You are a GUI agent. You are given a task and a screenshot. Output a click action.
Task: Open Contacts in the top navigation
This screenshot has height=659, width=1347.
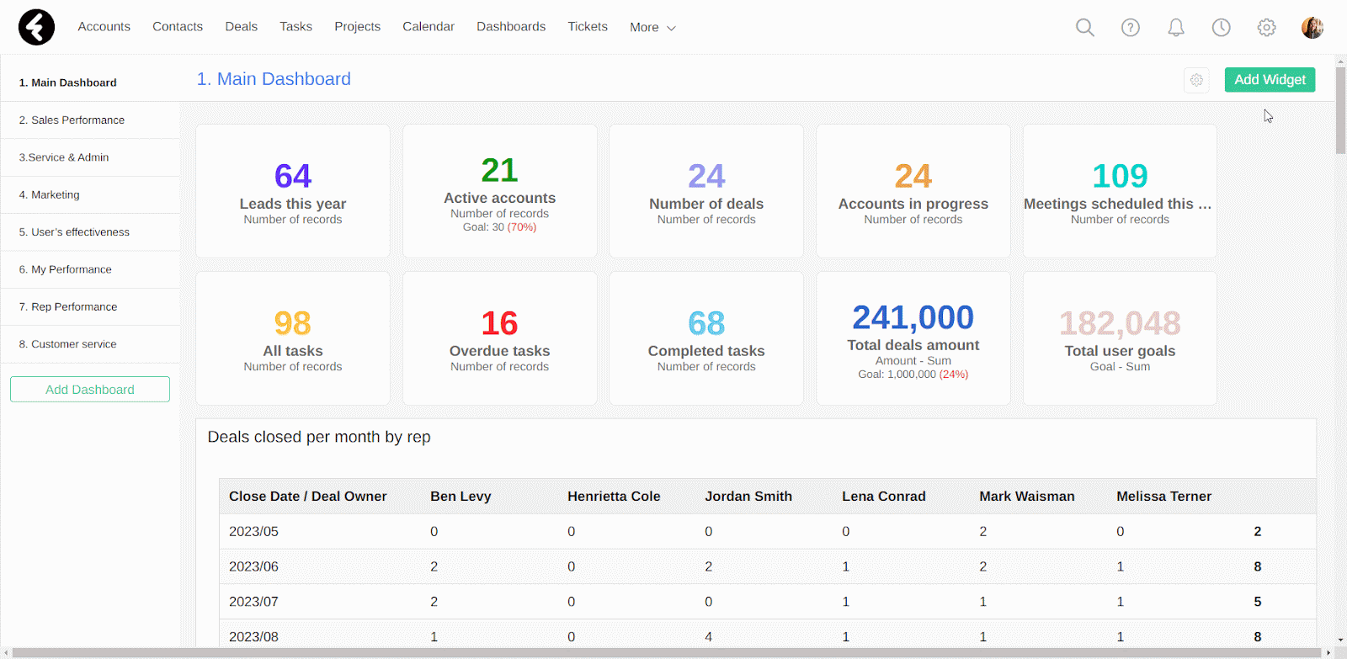(178, 26)
